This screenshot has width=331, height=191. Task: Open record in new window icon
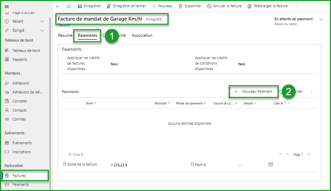point(69,6)
